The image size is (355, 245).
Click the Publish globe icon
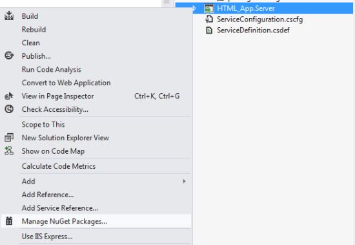9,56
